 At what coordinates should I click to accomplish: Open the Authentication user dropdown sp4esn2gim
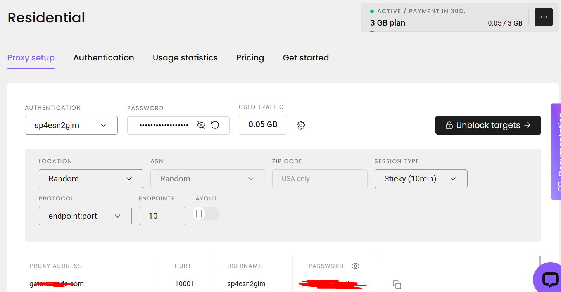71,125
